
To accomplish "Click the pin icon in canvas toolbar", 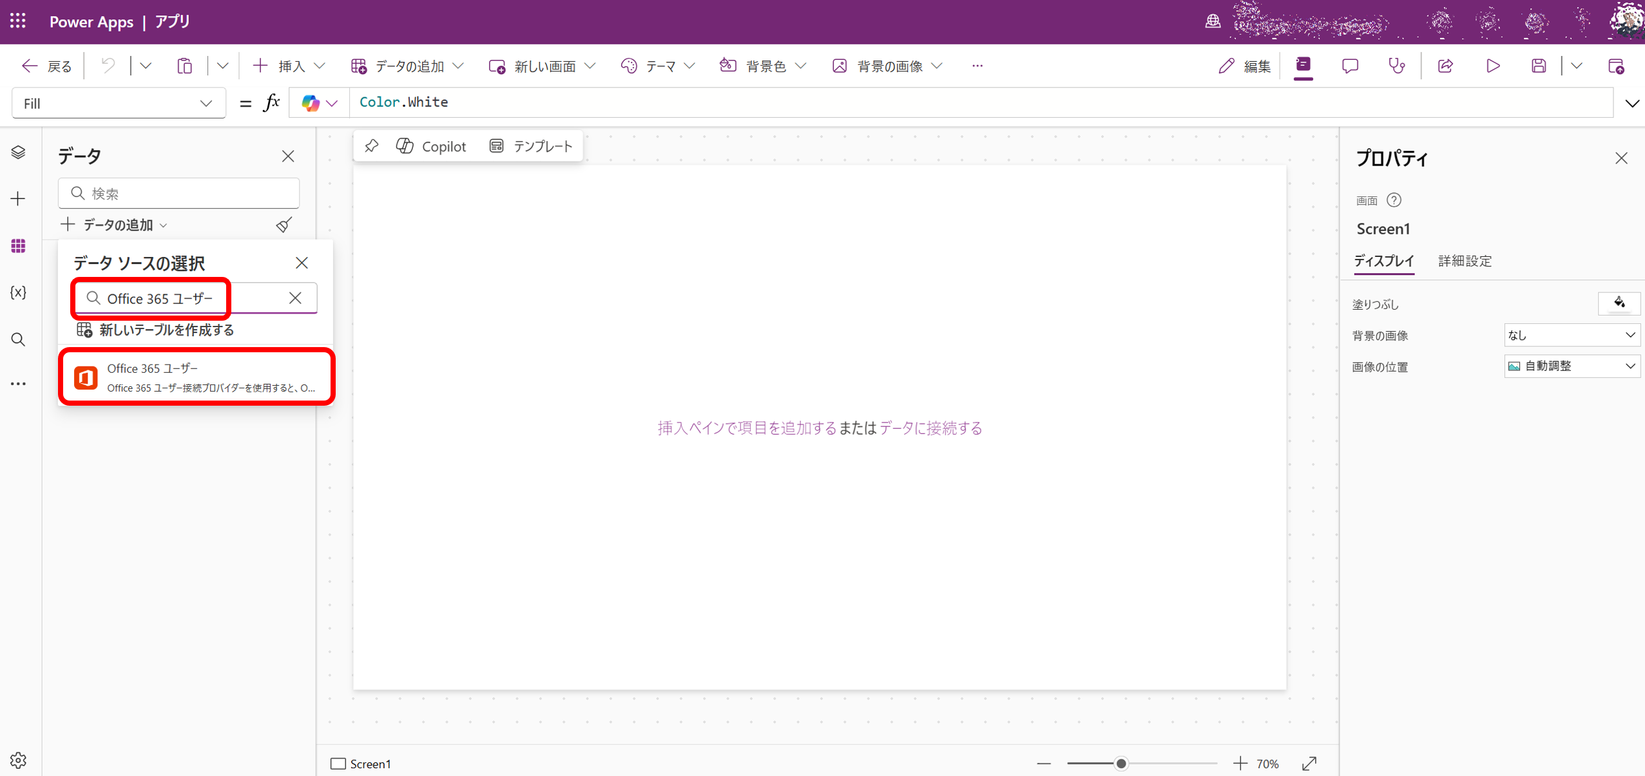I will [372, 146].
